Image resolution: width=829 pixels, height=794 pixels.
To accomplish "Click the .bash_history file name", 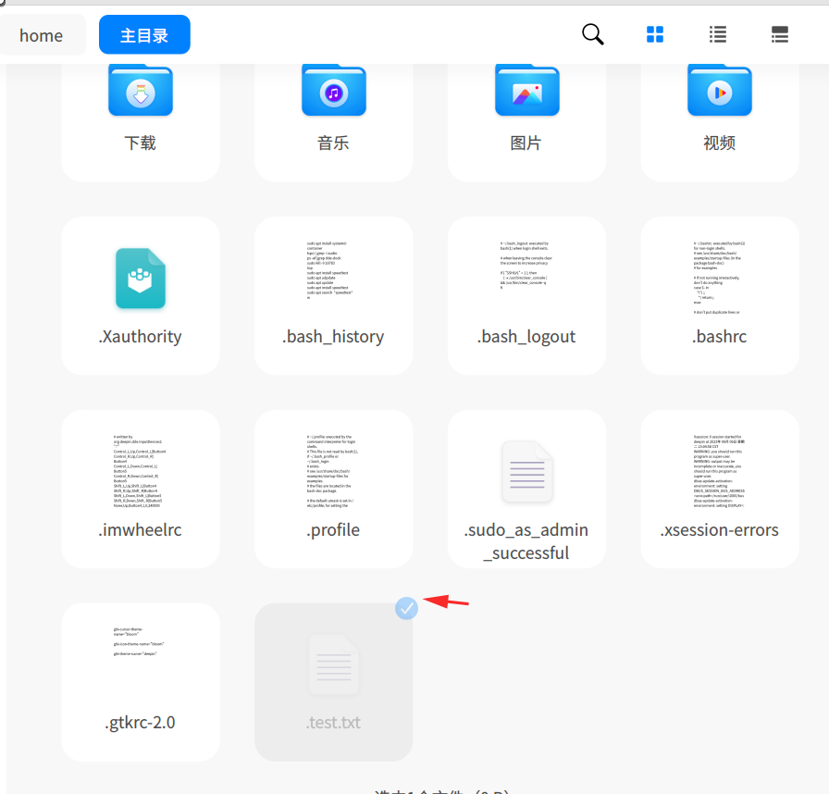I will pyautogui.click(x=333, y=337).
